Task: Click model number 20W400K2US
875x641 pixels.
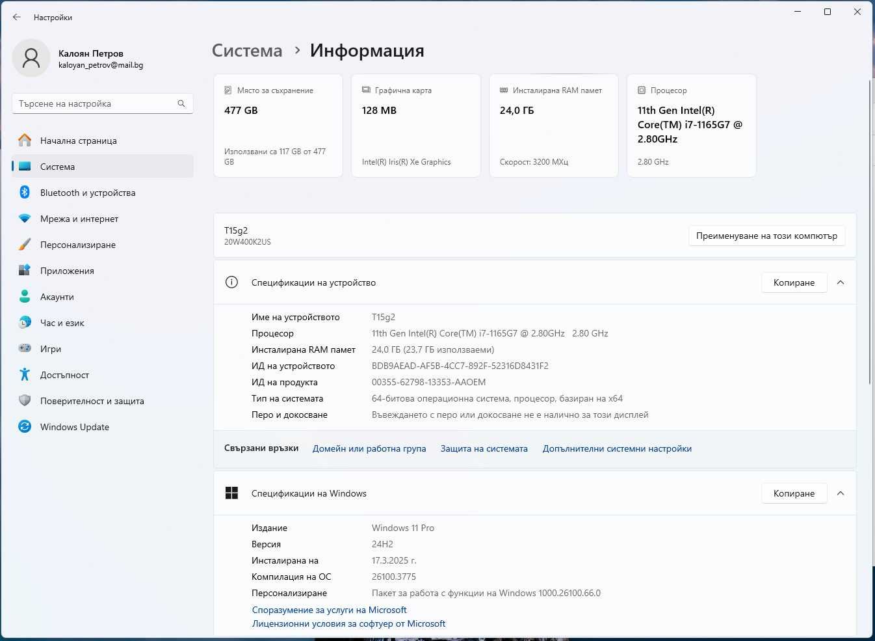Action: tap(248, 242)
